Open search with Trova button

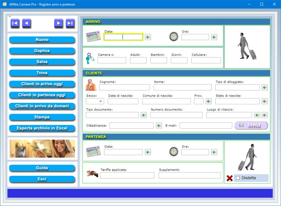pyautogui.click(x=42, y=73)
